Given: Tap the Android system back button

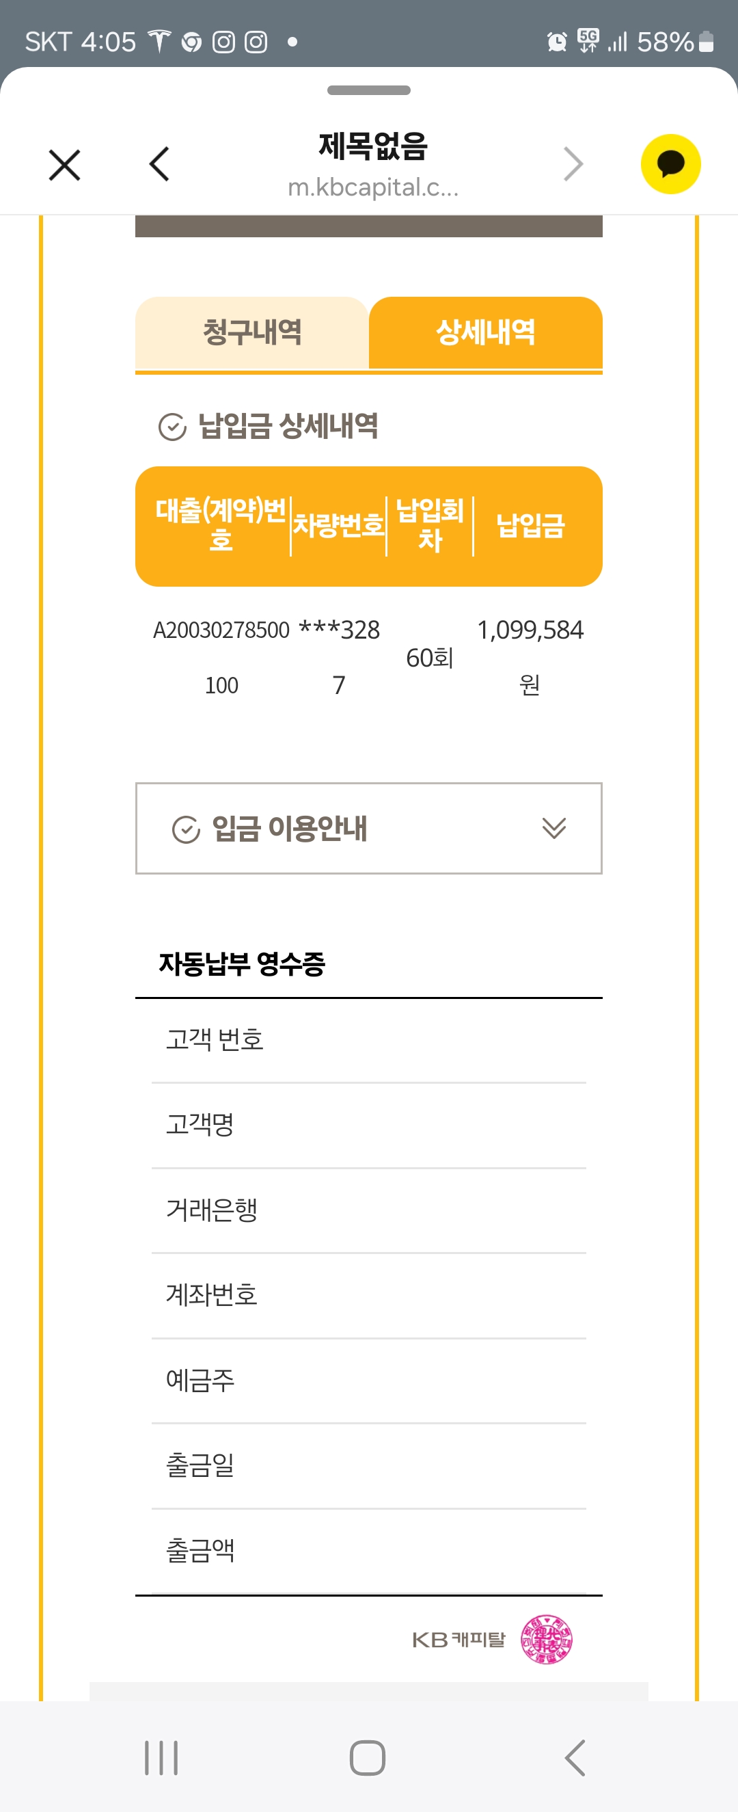Looking at the screenshot, I should pyautogui.click(x=575, y=1758).
